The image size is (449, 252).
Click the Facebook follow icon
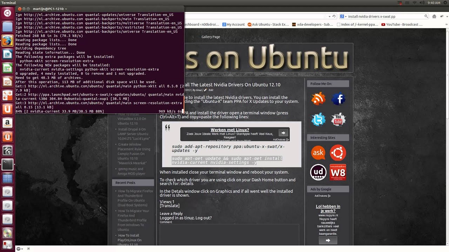click(x=338, y=99)
